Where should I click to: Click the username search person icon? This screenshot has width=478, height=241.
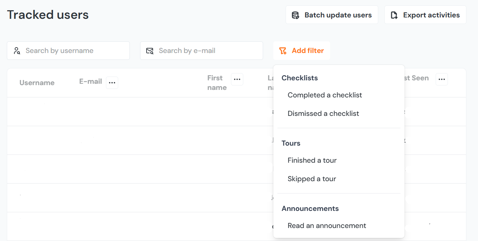coord(17,51)
